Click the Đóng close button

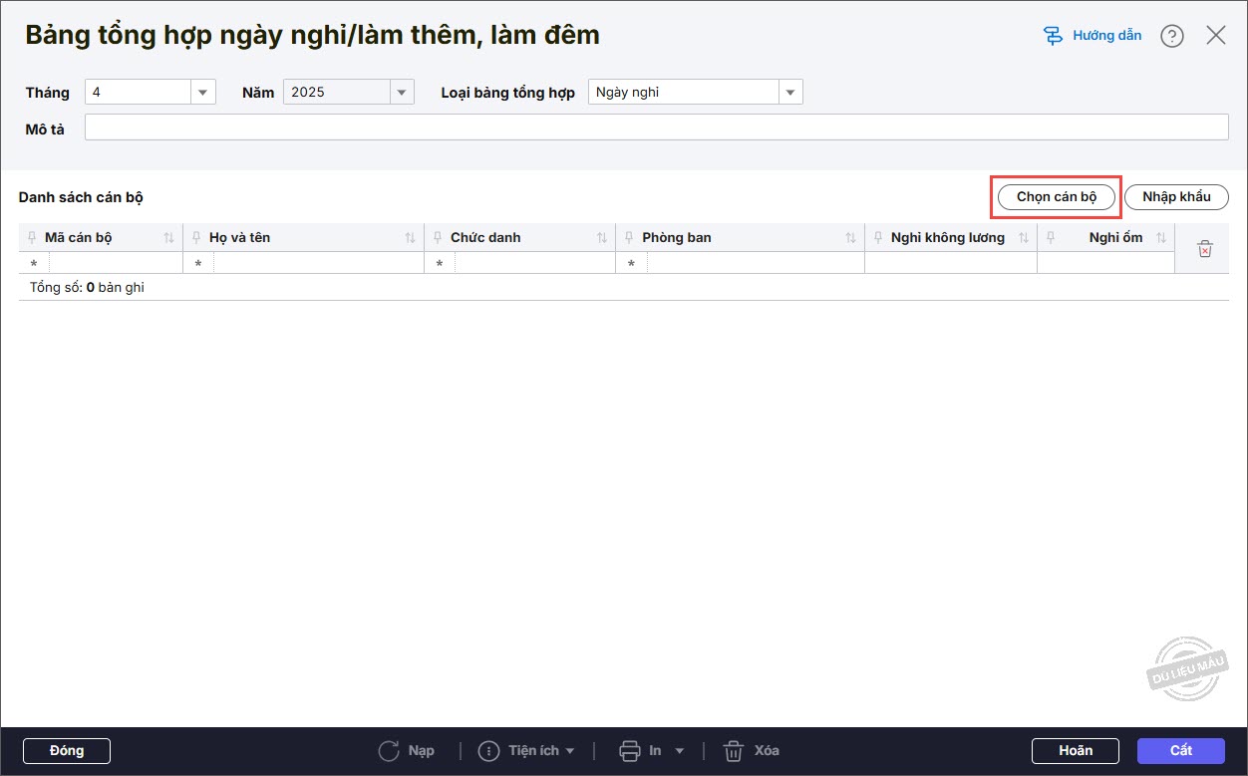coord(67,751)
